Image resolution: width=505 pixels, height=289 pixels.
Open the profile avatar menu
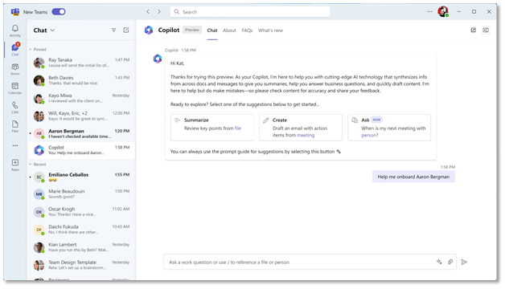[443, 11]
